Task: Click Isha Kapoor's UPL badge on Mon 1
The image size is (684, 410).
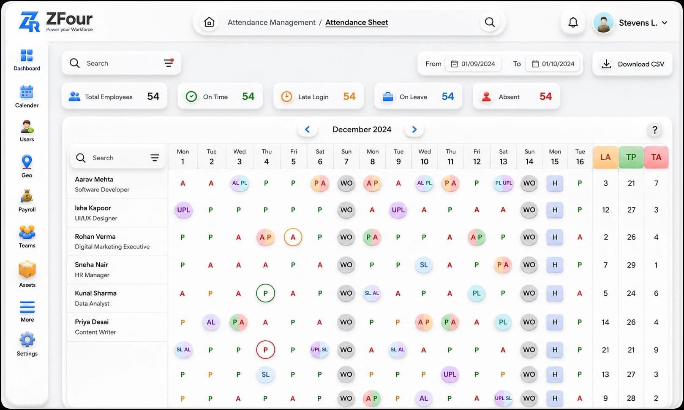Action: (x=183, y=210)
